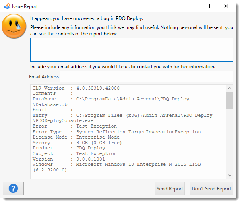Focus the comments text box

(132, 50)
